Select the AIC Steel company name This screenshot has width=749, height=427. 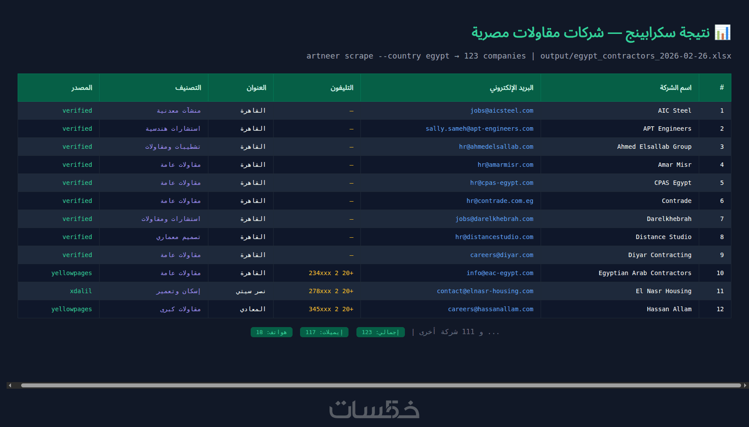point(675,110)
